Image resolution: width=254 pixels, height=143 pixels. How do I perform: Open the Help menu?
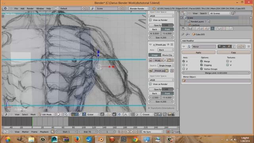(x=48, y=8)
